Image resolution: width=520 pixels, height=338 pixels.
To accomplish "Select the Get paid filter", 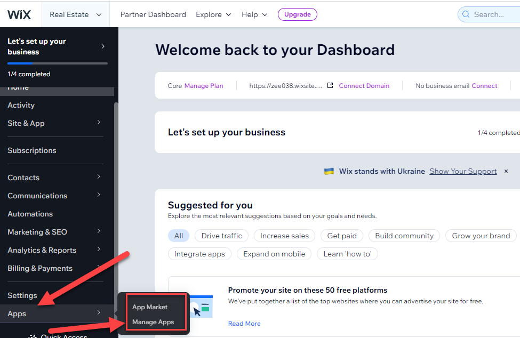I will pyautogui.click(x=342, y=236).
